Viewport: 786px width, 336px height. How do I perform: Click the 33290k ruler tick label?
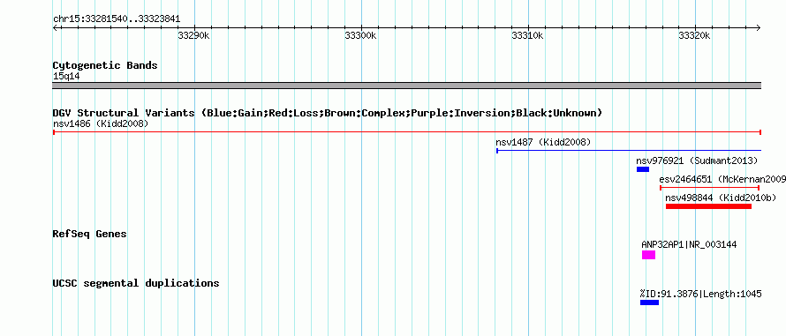coord(194,36)
